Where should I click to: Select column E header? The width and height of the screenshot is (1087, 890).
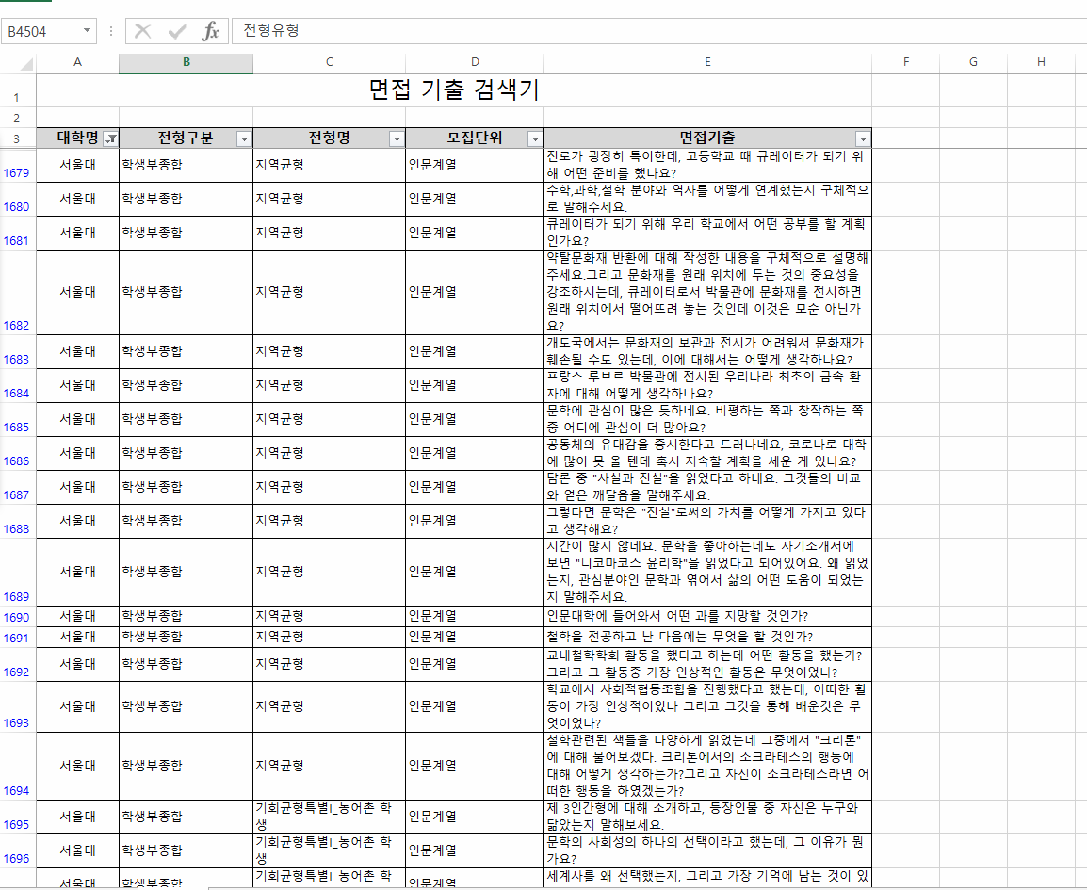coord(707,62)
